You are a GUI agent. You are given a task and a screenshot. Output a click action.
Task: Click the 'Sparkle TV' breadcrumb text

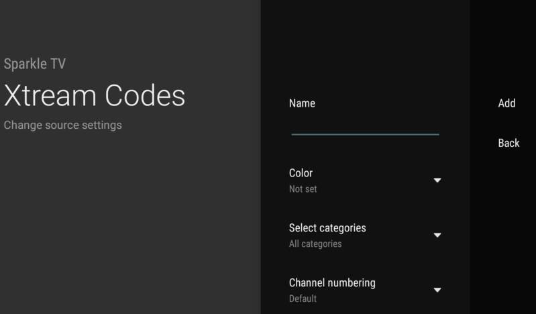tap(35, 64)
